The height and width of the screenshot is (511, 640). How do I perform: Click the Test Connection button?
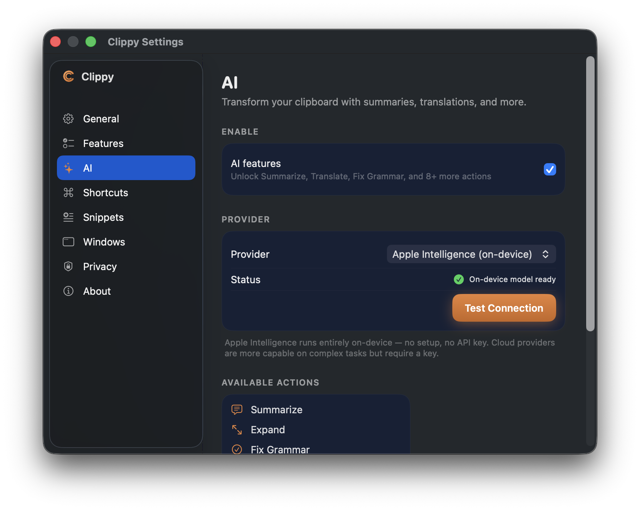(x=504, y=308)
